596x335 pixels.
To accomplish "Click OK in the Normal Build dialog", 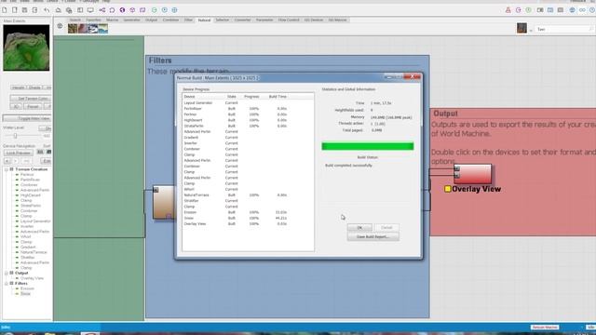I will click(359, 227).
